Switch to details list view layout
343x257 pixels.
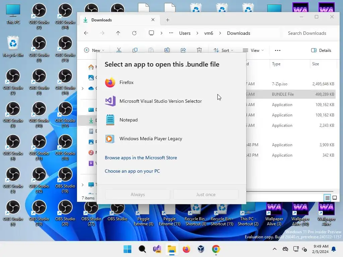(328, 198)
